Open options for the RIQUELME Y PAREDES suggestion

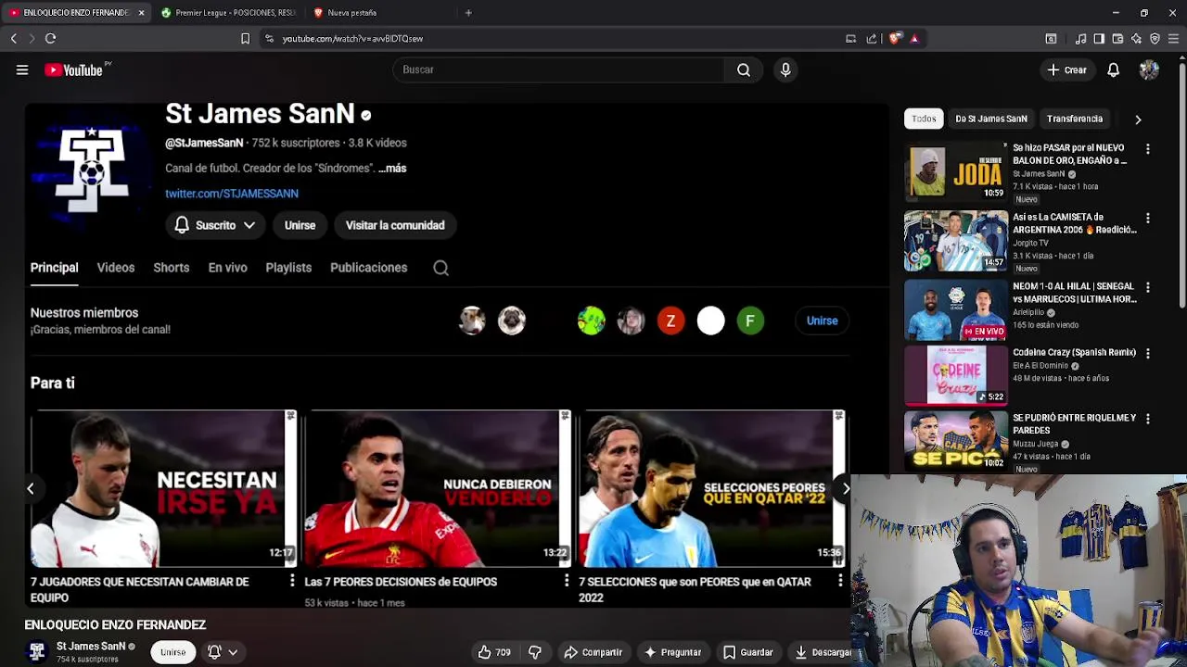(x=1147, y=419)
